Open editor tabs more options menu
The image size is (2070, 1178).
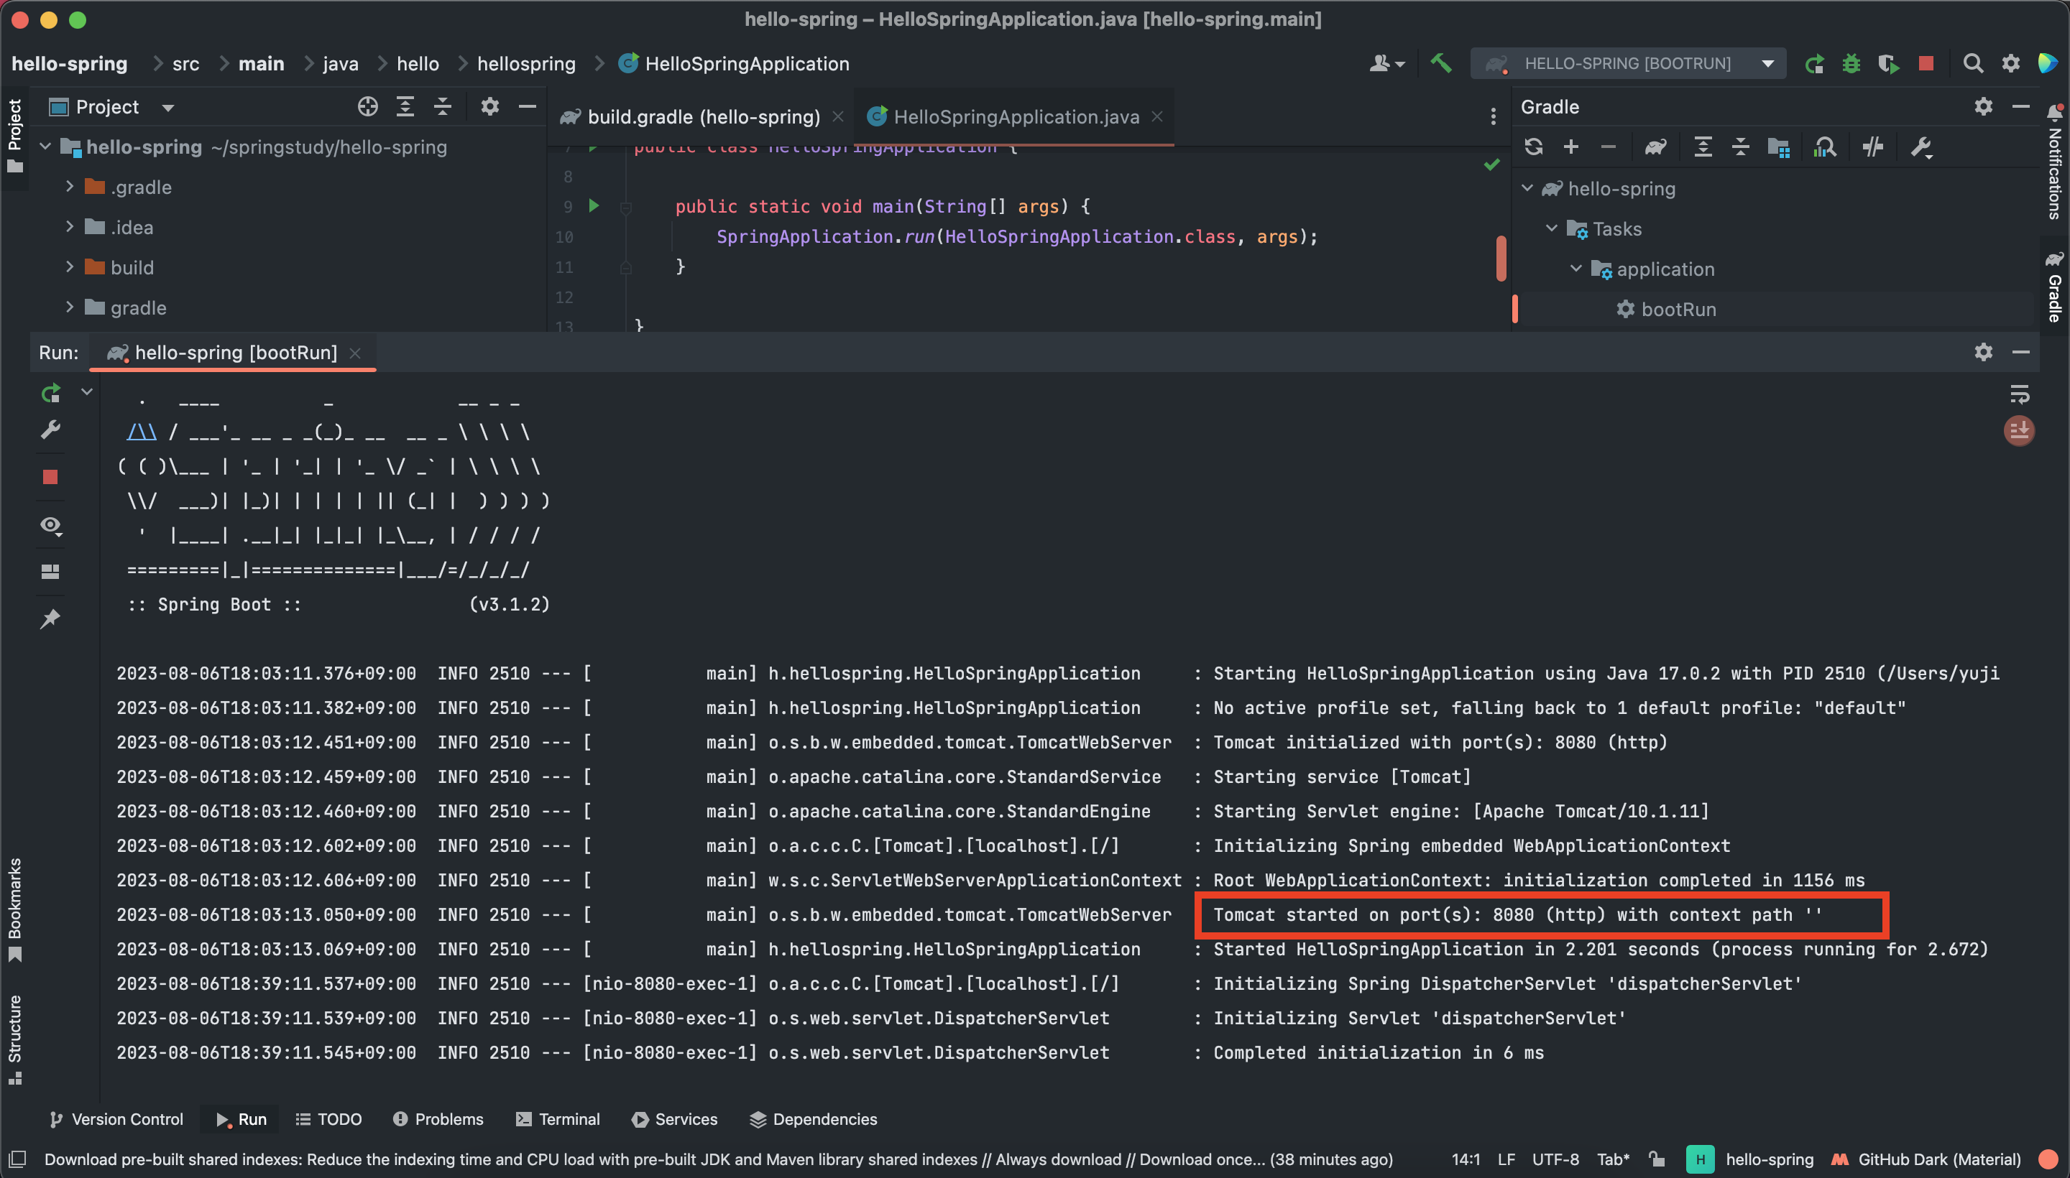(x=1493, y=116)
